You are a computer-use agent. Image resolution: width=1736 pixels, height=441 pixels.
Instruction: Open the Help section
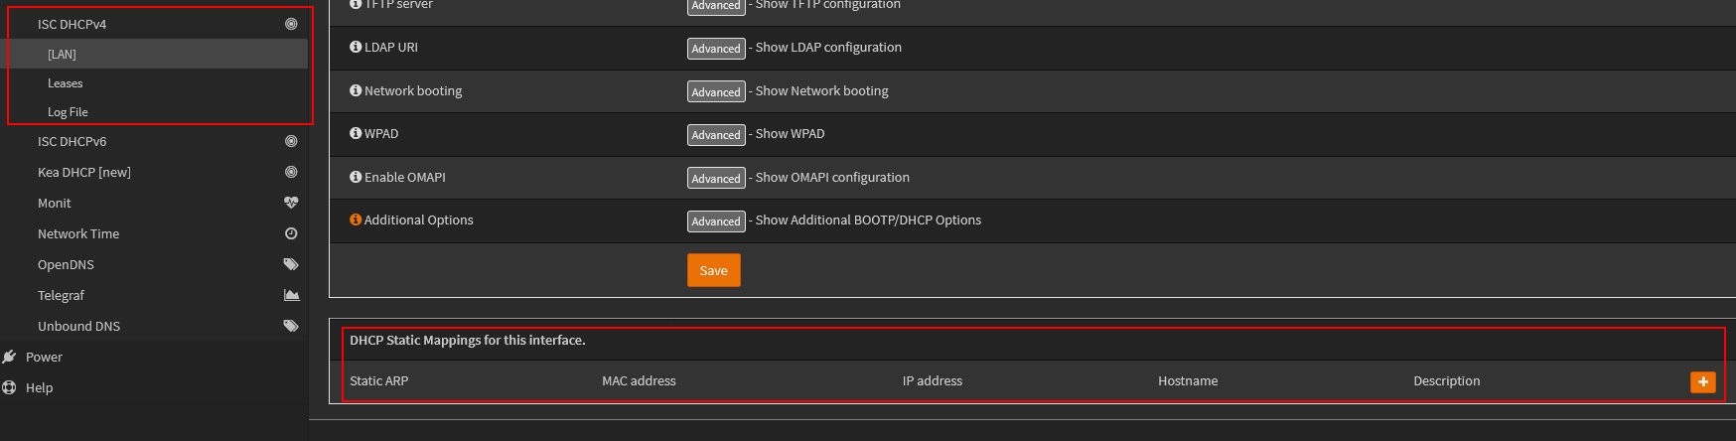point(154,387)
